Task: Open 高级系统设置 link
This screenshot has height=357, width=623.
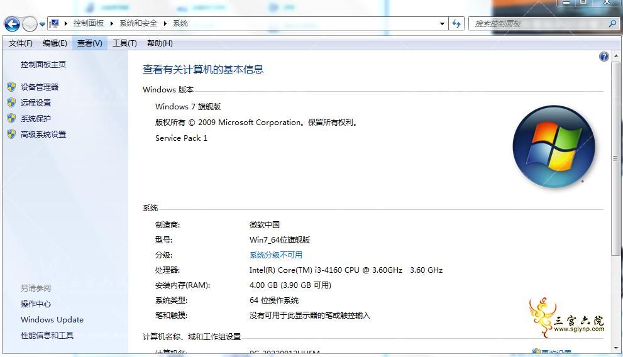Action: coord(43,135)
